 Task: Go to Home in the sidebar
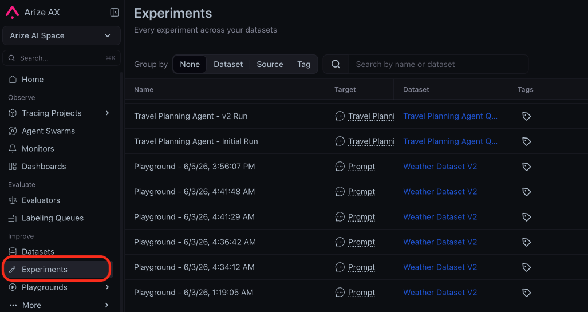click(33, 80)
